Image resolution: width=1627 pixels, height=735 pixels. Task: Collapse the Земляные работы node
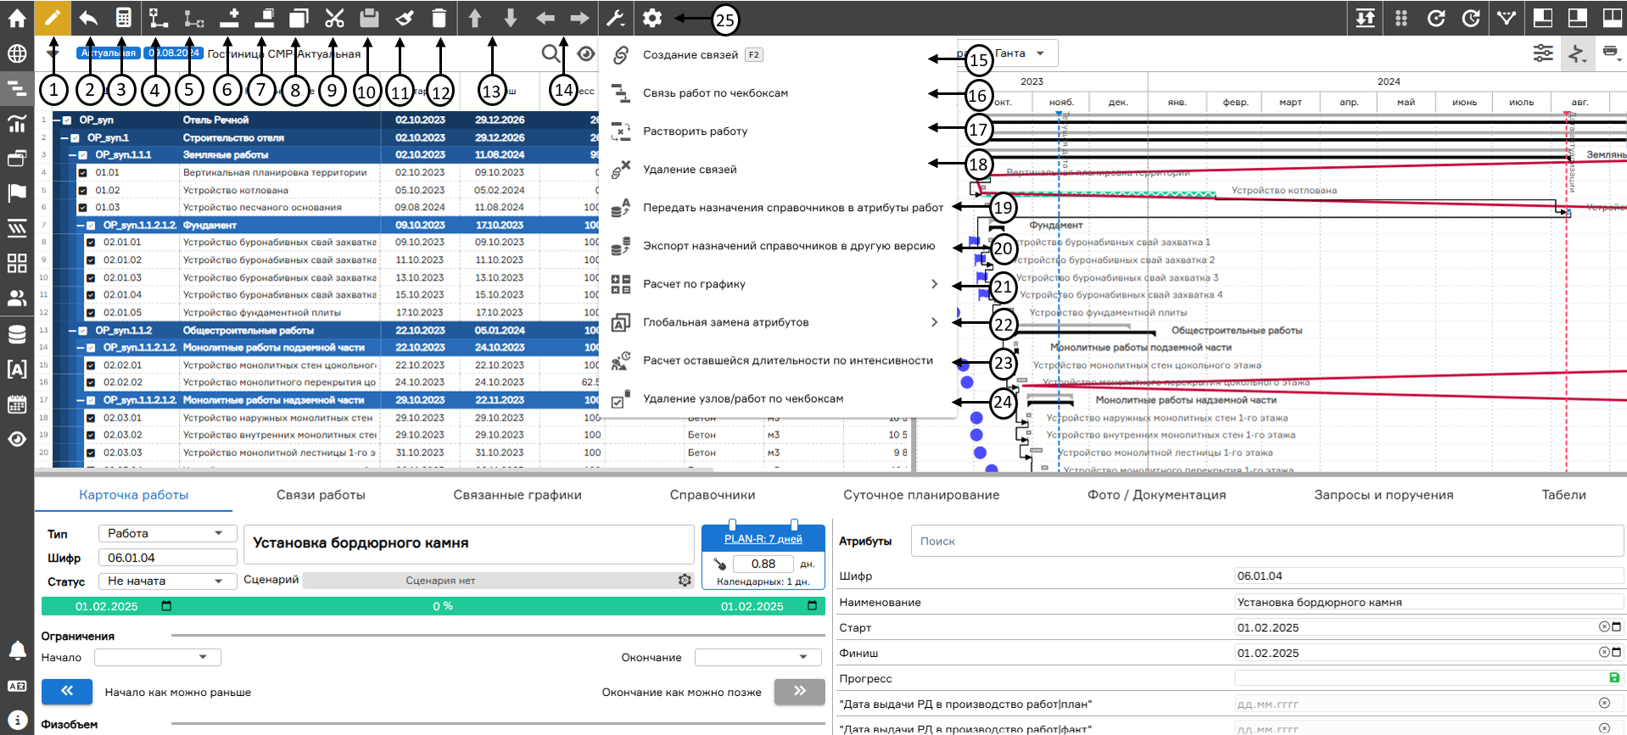[x=73, y=155]
